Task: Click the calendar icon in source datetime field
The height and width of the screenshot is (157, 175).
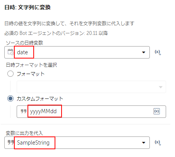Action: (x=10, y=52)
